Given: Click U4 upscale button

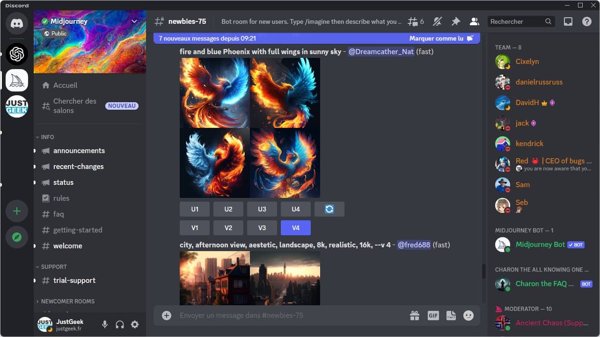Looking at the screenshot, I should click(x=296, y=209).
